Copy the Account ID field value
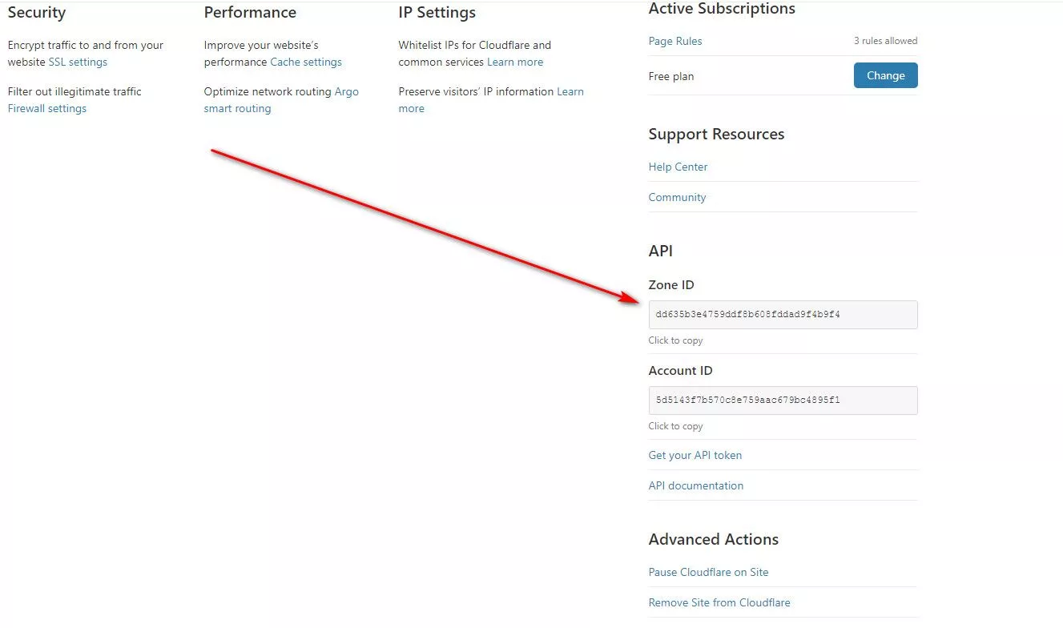 783,401
